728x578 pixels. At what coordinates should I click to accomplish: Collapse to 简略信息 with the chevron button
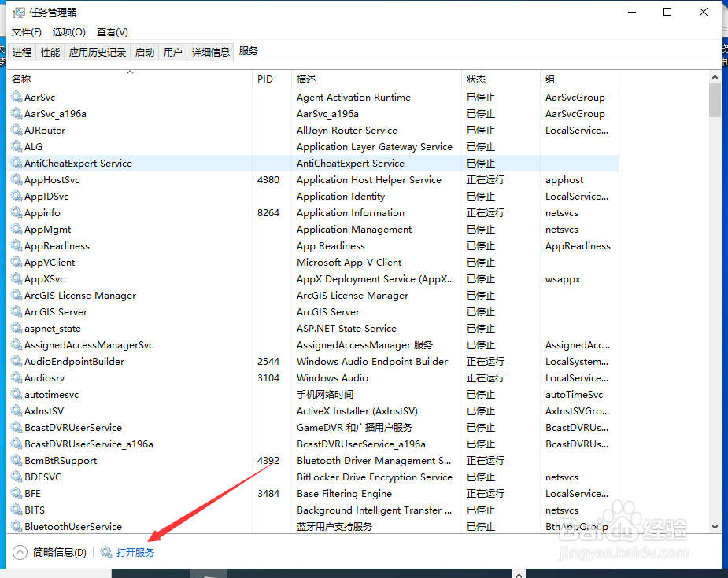pyautogui.click(x=20, y=552)
